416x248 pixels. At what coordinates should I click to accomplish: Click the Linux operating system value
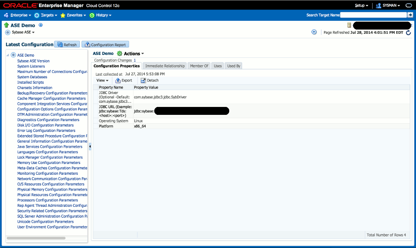coord(138,121)
